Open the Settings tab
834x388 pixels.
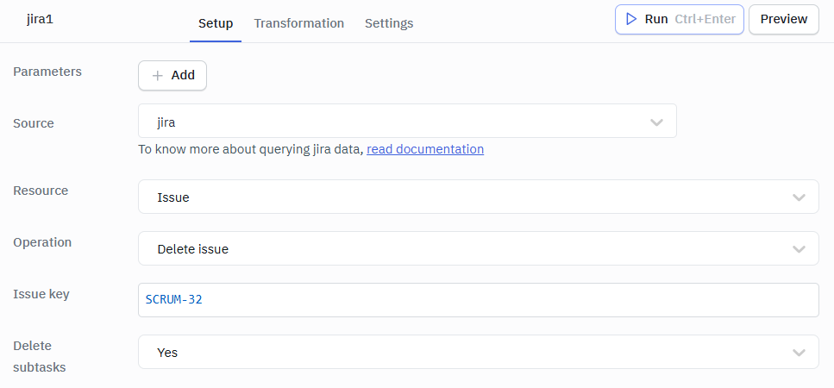coord(389,23)
